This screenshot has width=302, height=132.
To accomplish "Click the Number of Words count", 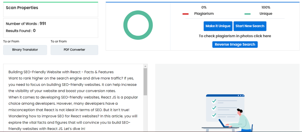I will [x=43, y=24].
